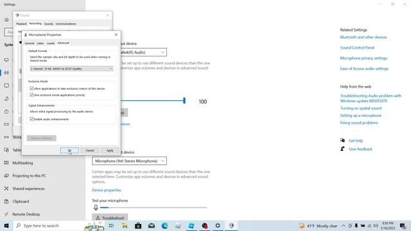Open Setting up a microphone help link
The height and width of the screenshot is (231, 411).
point(361,116)
